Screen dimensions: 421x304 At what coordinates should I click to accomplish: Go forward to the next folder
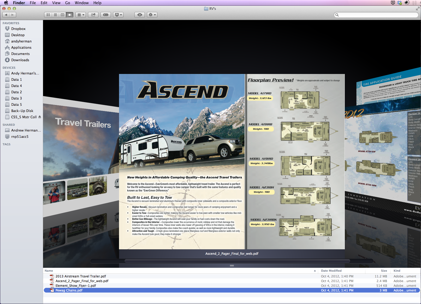click(13, 15)
